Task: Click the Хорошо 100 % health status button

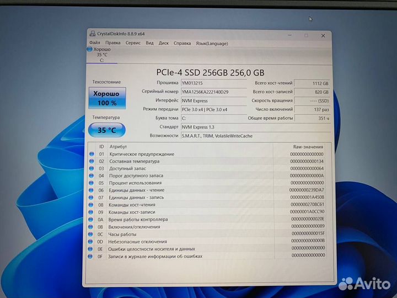Action: [107, 98]
